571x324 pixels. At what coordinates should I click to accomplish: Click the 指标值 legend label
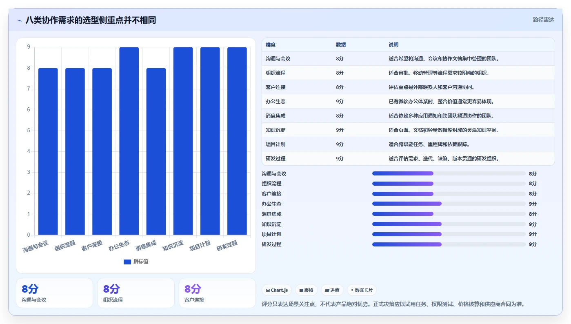click(141, 262)
